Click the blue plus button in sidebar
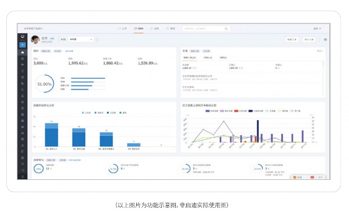Image resolution: width=349 pixels, height=219 pixels. (x=22, y=45)
